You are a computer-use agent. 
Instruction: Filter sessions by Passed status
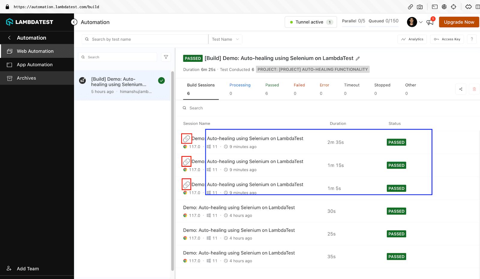point(272,85)
